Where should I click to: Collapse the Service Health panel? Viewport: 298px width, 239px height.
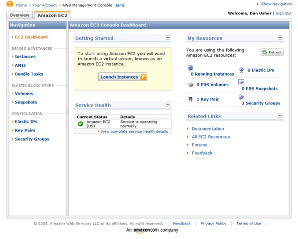168,105
